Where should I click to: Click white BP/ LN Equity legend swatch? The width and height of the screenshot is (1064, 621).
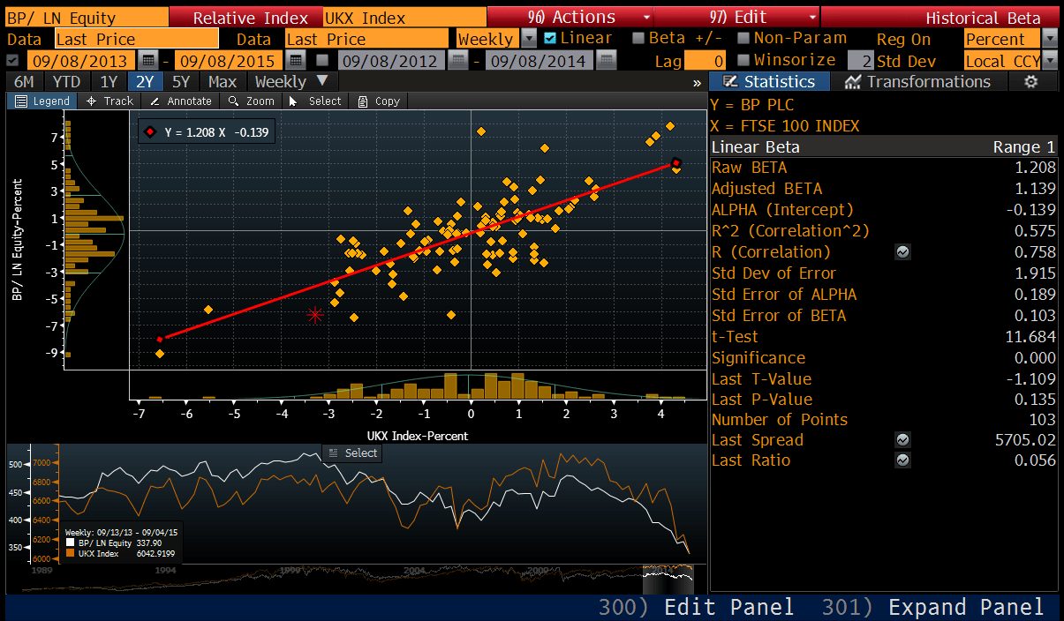pos(72,542)
